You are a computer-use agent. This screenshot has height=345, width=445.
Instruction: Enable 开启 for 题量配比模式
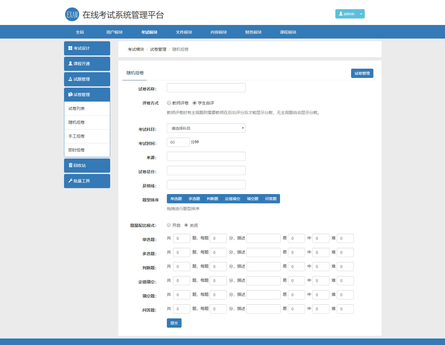tap(169, 225)
